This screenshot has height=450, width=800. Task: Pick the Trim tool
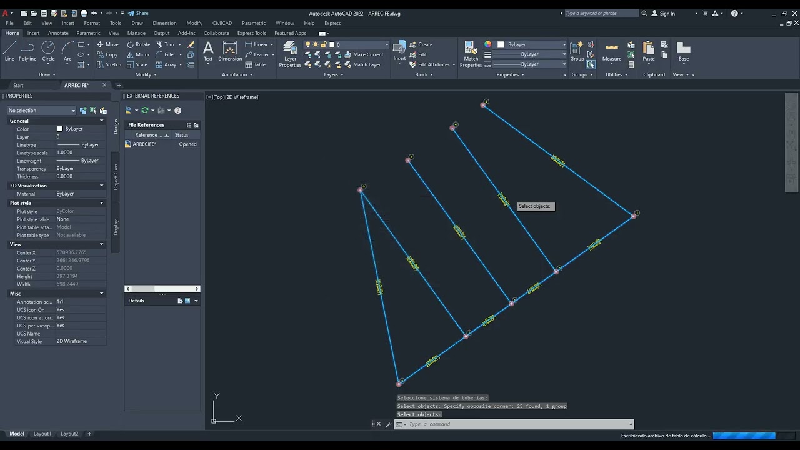point(166,44)
